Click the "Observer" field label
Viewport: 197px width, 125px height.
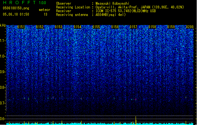[64, 3]
